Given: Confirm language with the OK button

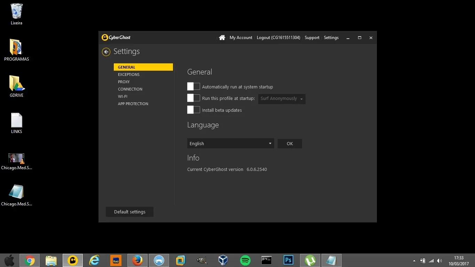Looking at the screenshot, I should 290,143.
